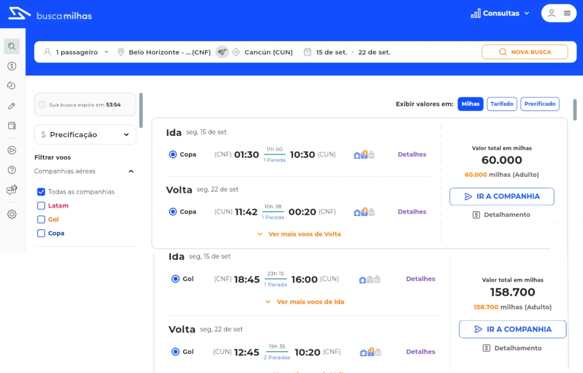Check the Copa airline filter
Viewport: 583px width, 373px height.
[x=41, y=233]
